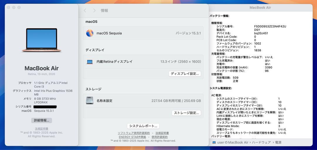Click the MacBook Air product image
The height and width of the screenshot is (150, 317).
tap(42, 40)
